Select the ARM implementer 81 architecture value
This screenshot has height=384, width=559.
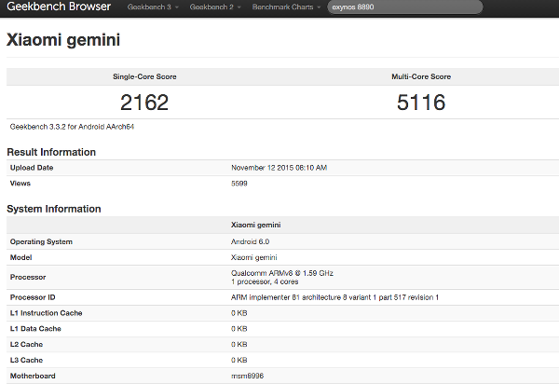coord(334,297)
